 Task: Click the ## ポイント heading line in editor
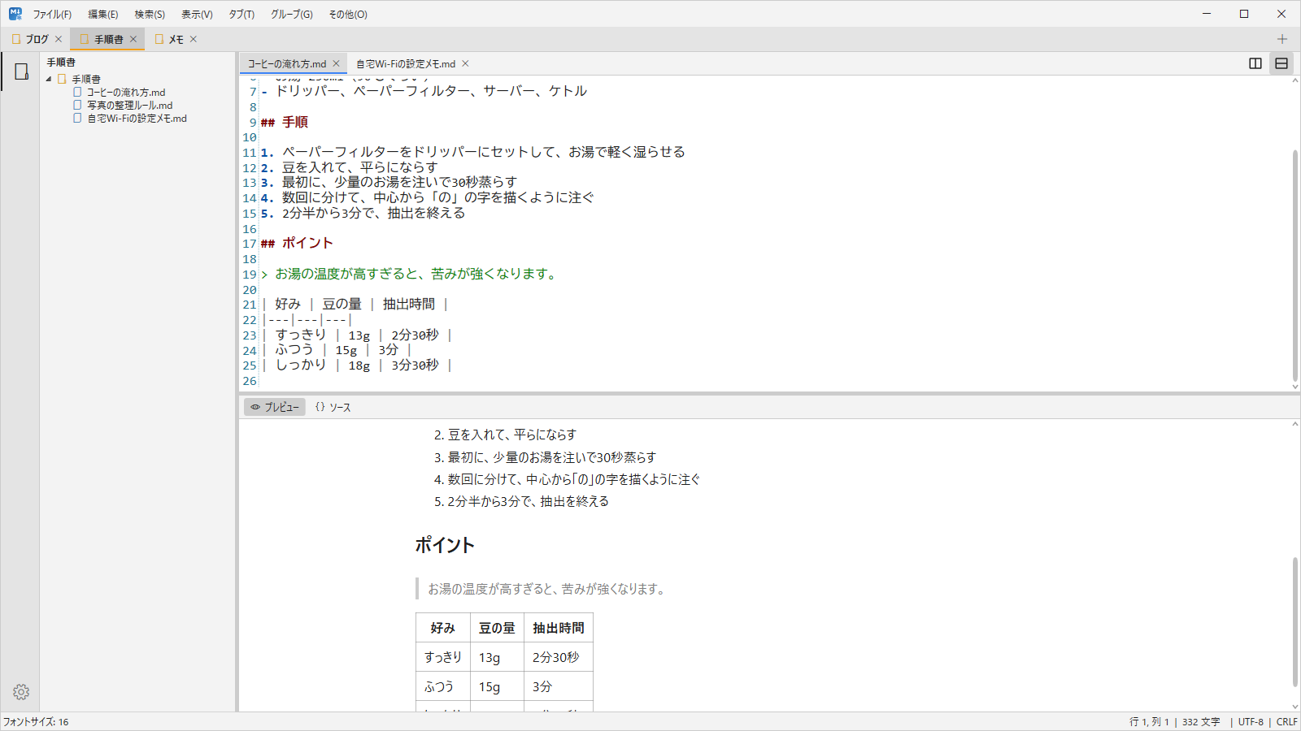(297, 243)
